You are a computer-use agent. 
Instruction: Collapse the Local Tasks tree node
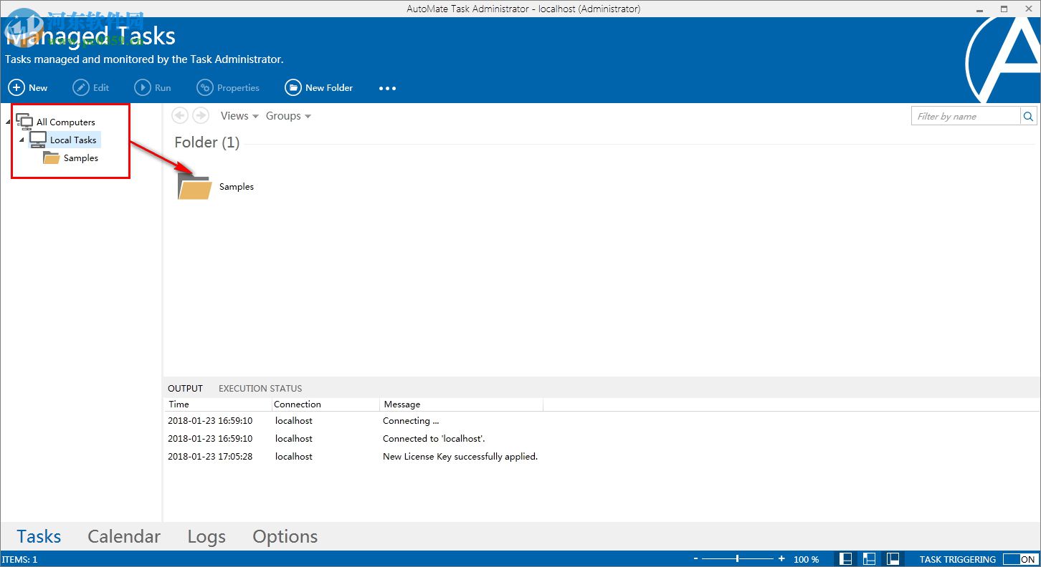21,140
